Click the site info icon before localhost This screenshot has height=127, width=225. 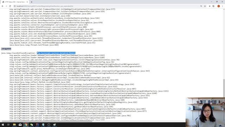coord(15,6)
